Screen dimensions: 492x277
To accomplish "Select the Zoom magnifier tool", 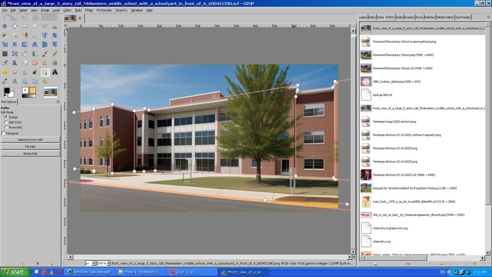I will (25, 81).
